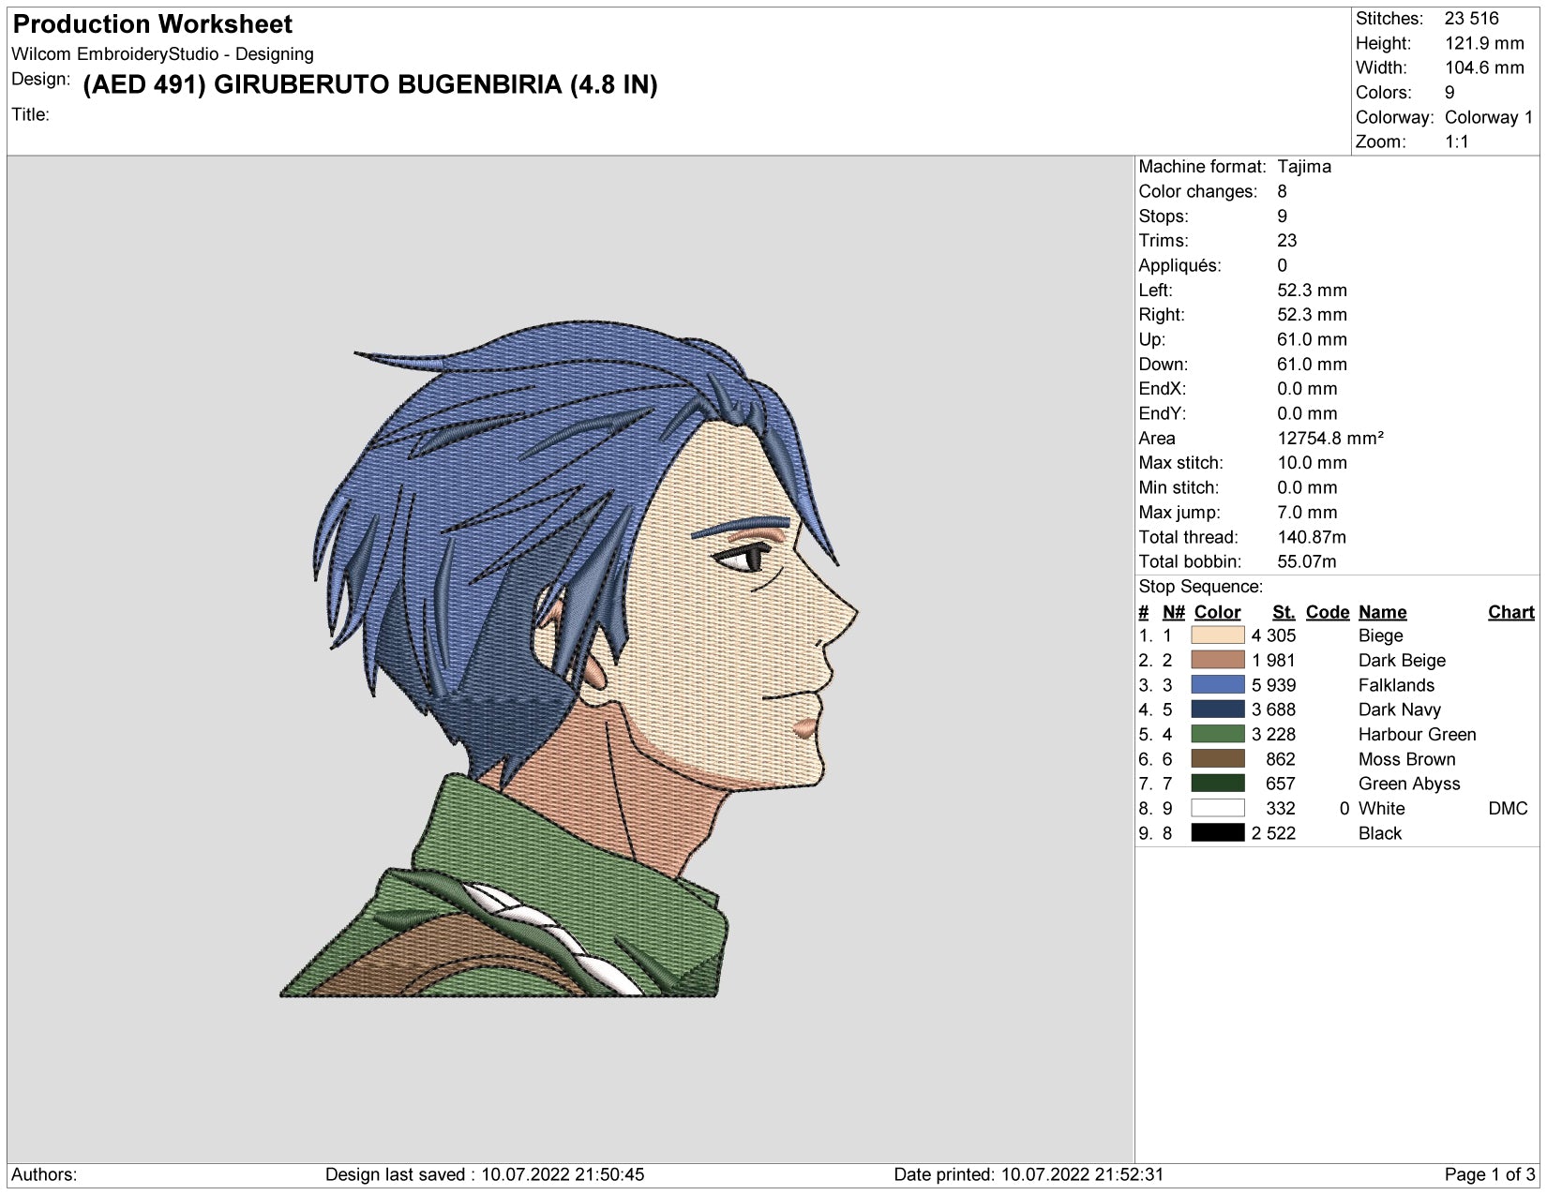Click the Stop Sequence label

(x=1200, y=587)
